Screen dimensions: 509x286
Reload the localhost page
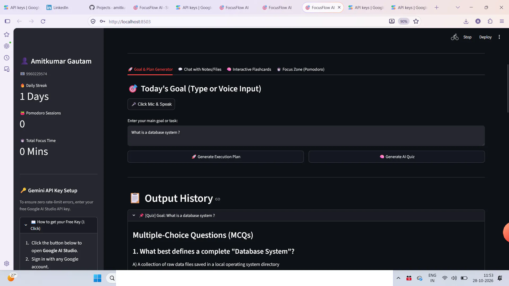pyautogui.click(x=43, y=21)
